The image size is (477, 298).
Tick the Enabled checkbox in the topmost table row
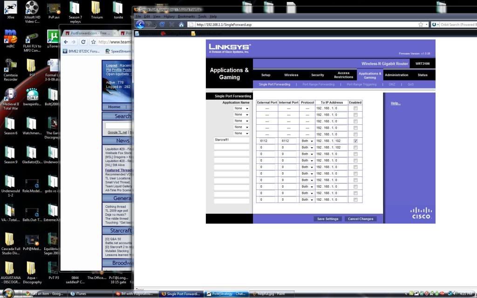click(x=355, y=108)
